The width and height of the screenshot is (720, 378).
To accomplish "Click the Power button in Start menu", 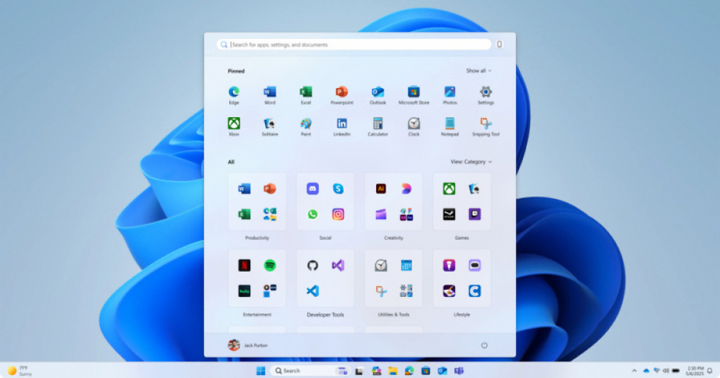I will coord(484,346).
